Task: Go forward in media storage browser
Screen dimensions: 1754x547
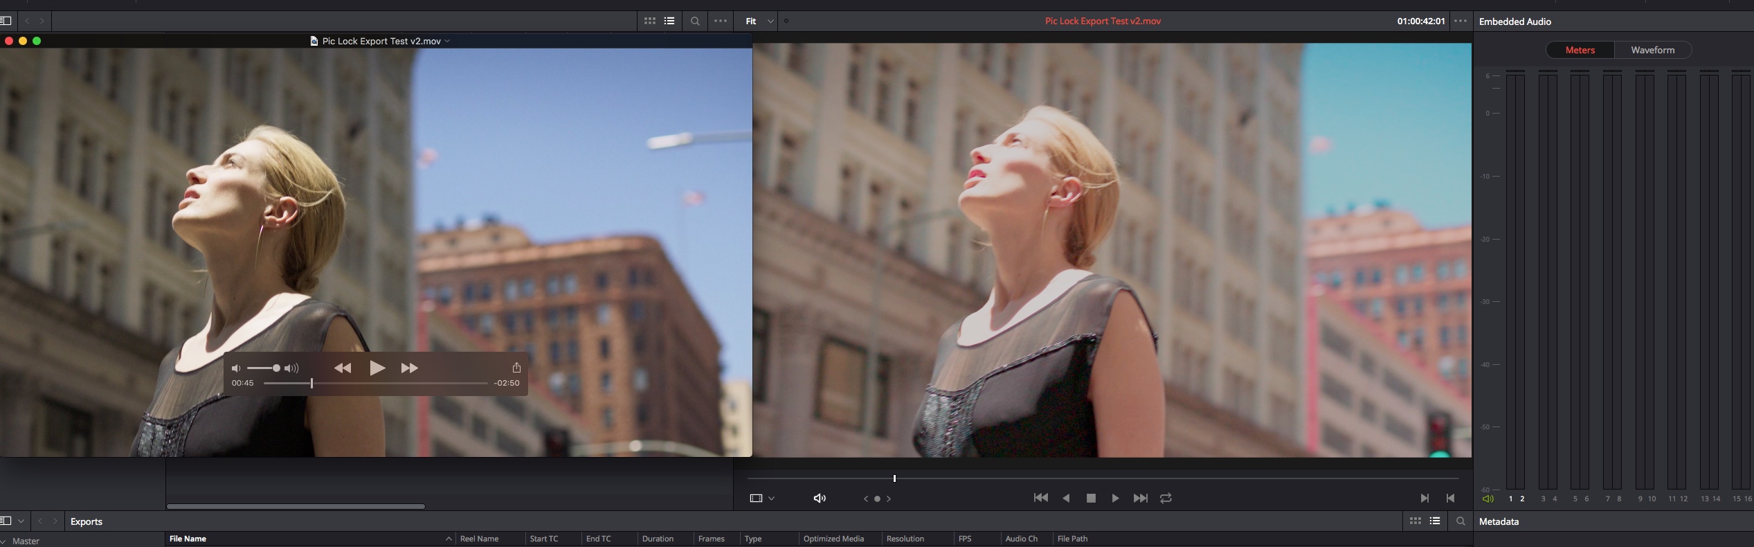Action: pyautogui.click(x=42, y=21)
